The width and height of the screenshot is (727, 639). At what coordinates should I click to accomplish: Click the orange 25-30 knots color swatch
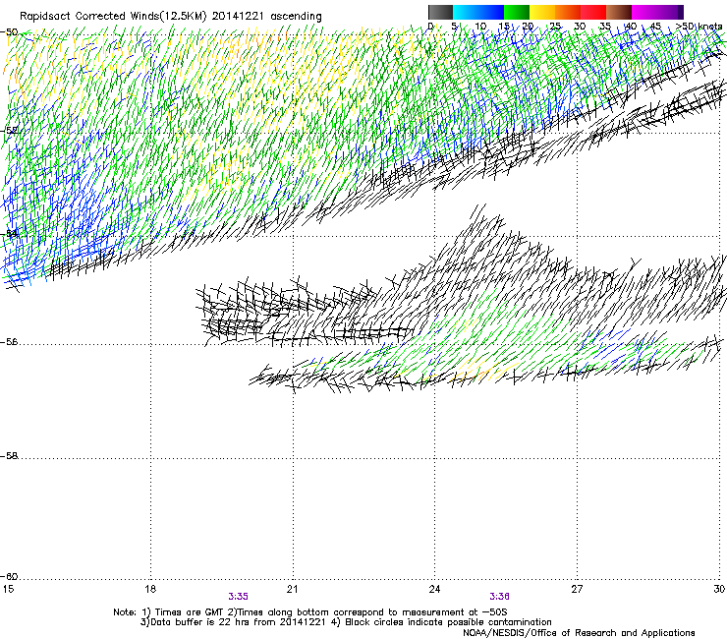568,12
